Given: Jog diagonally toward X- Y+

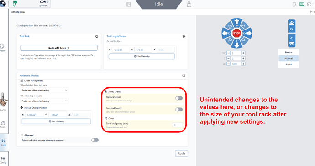Looking at the screenshot, I should tap(230, 26).
